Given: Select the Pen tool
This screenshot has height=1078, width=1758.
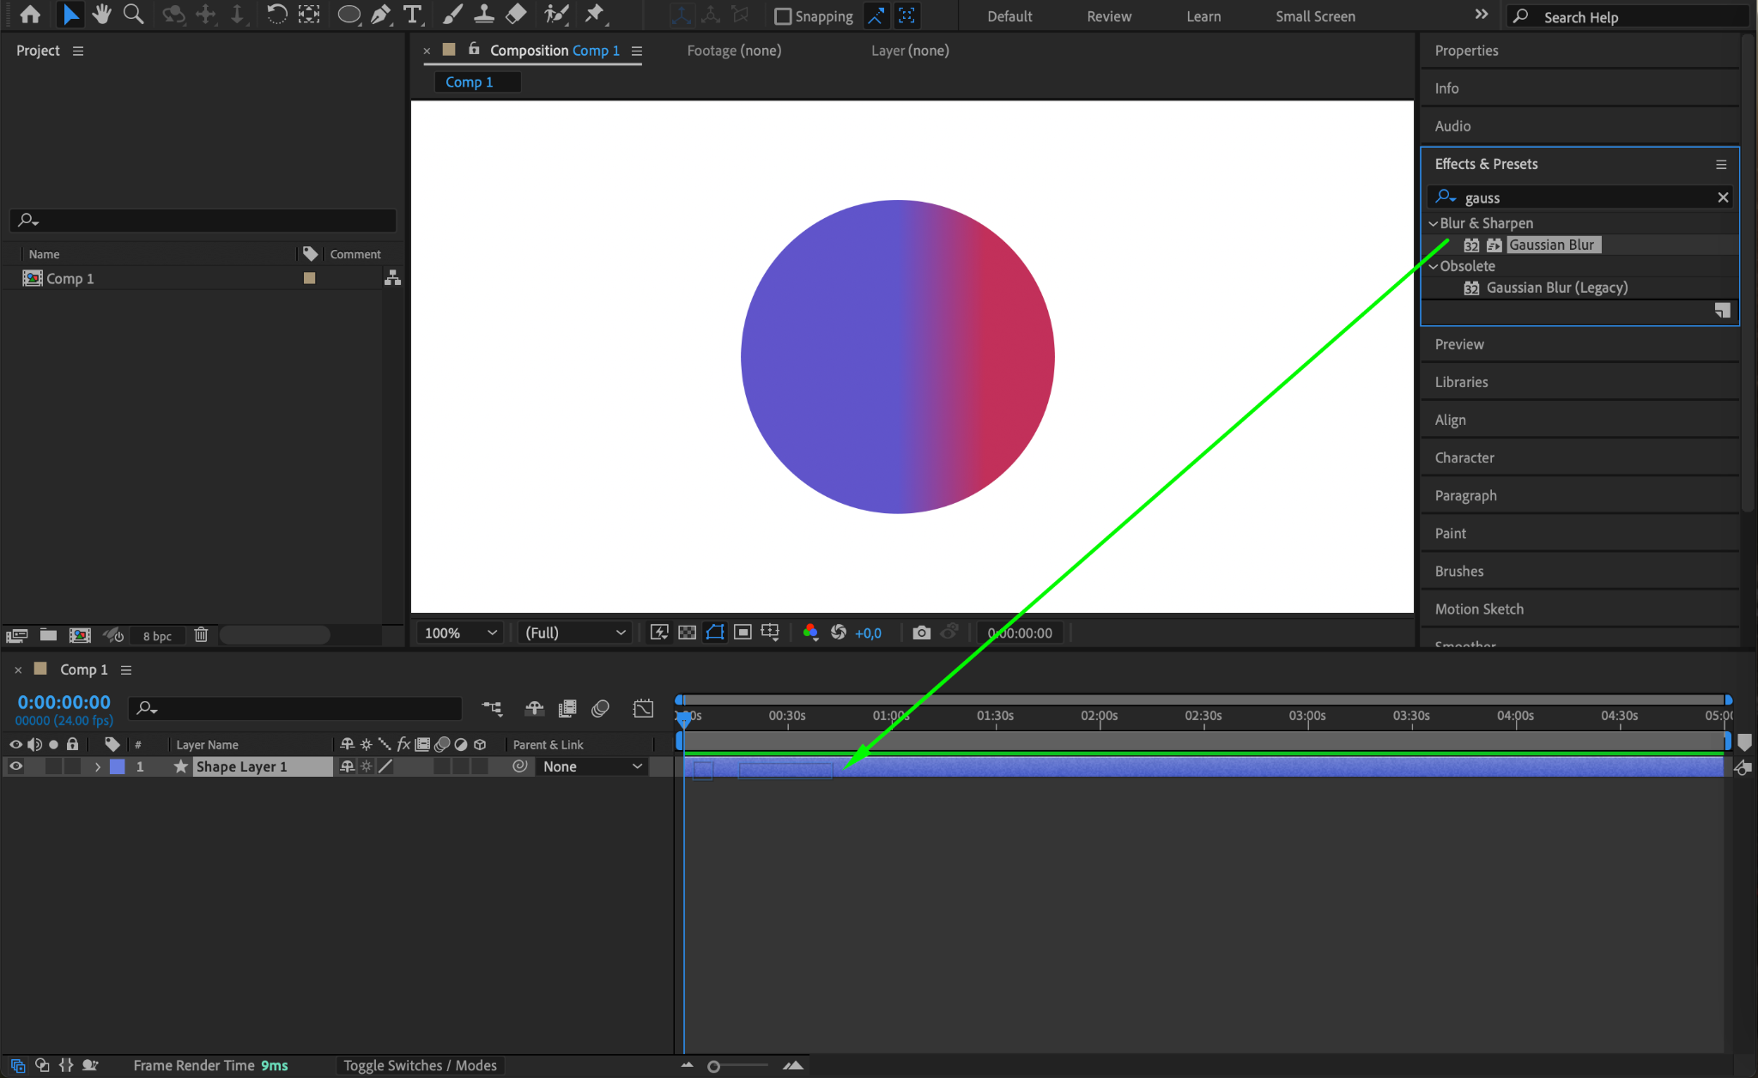Looking at the screenshot, I should tap(380, 15).
